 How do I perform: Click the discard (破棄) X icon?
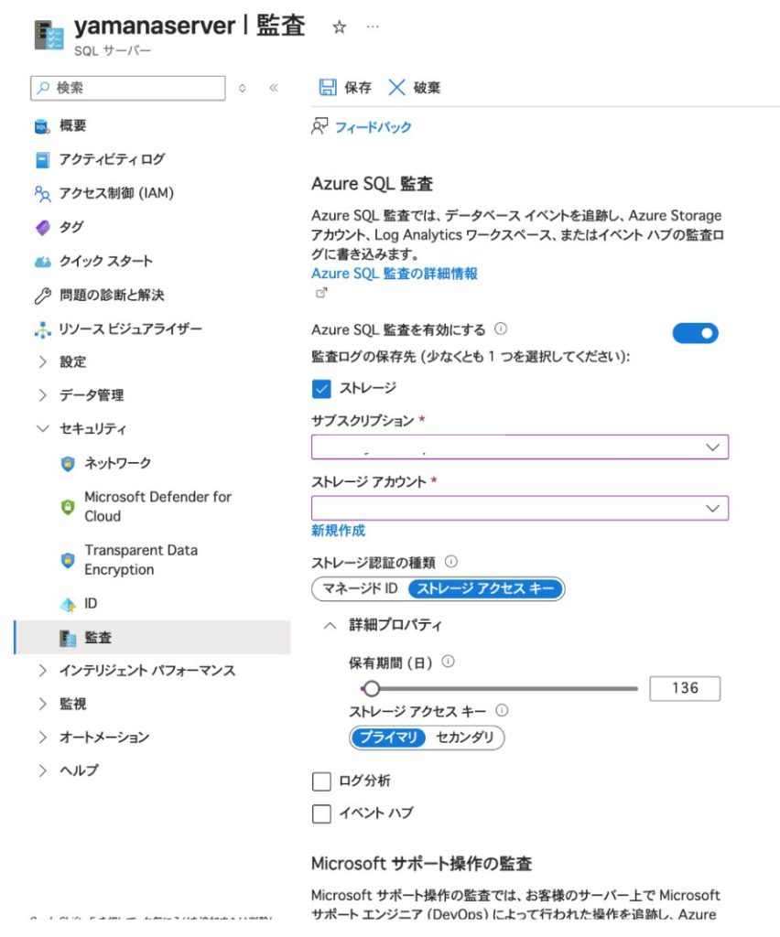[396, 88]
